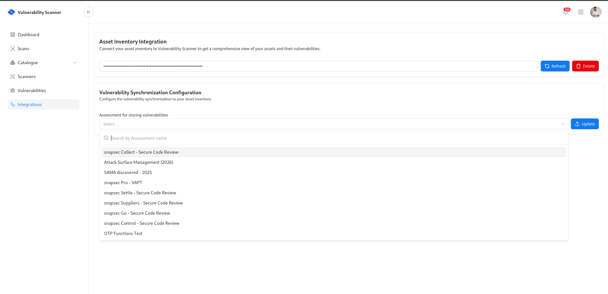Select snapsec Collect - Secure Code Review
Screen dimensions: 608x294
point(334,152)
